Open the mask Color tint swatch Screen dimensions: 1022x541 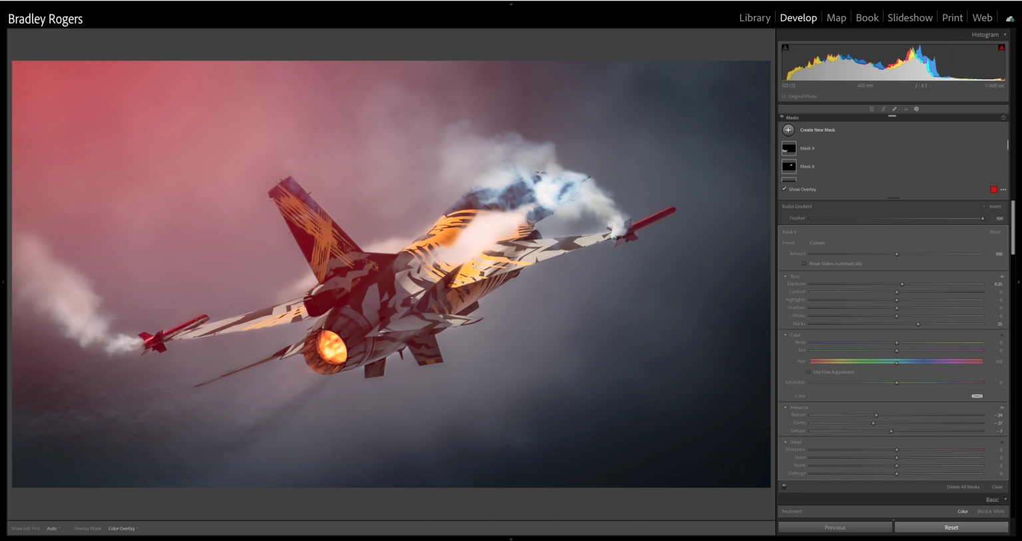coord(977,396)
